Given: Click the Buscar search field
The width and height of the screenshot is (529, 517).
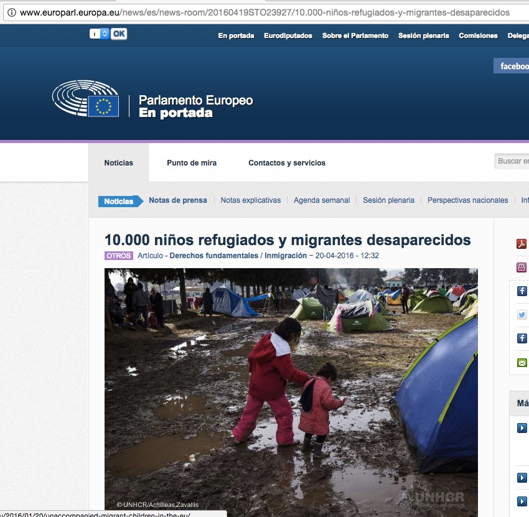Looking at the screenshot, I should [x=512, y=161].
